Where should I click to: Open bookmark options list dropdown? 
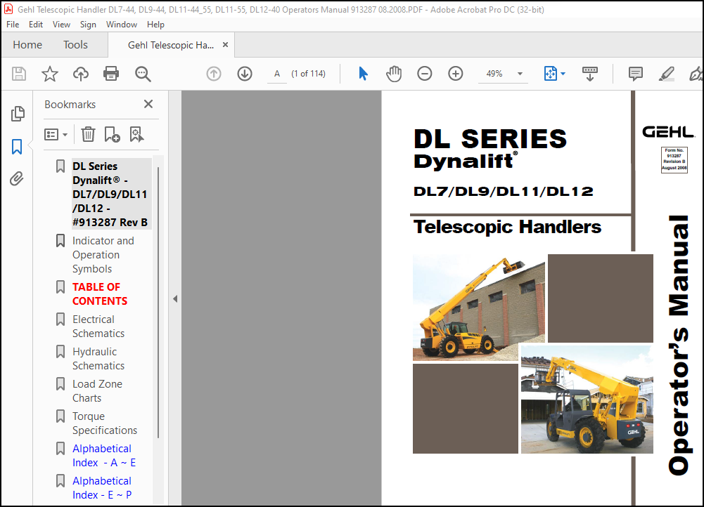(x=56, y=134)
